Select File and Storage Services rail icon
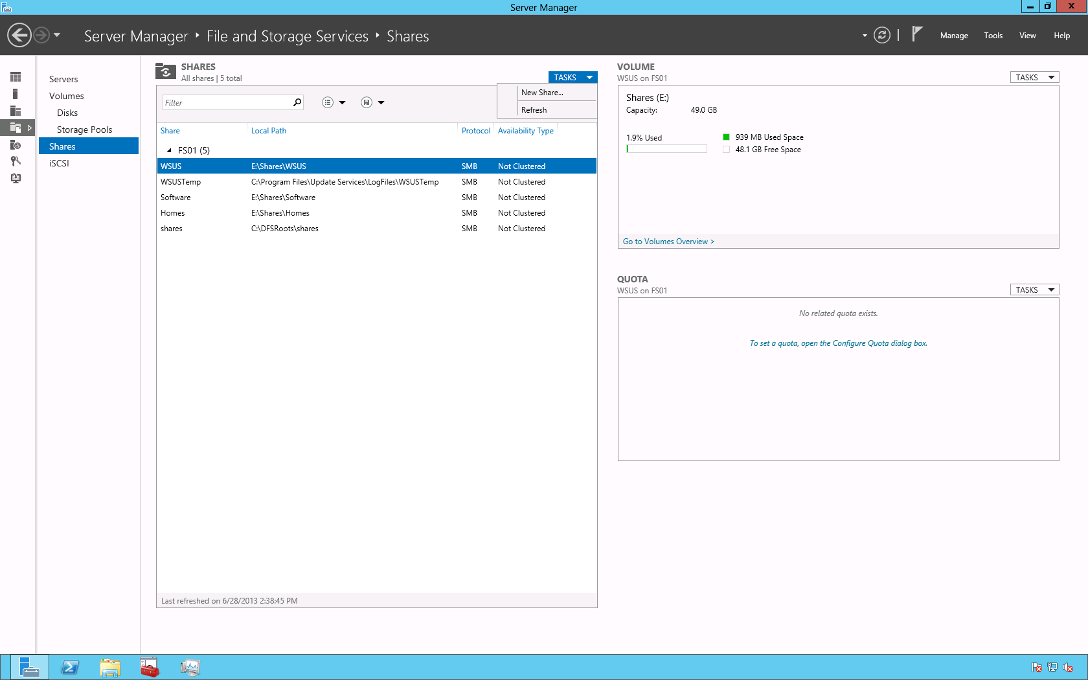This screenshot has height=680, width=1088. click(x=16, y=128)
